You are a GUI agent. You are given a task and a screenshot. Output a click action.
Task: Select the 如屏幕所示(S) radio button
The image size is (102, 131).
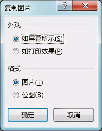coord(16,39)
